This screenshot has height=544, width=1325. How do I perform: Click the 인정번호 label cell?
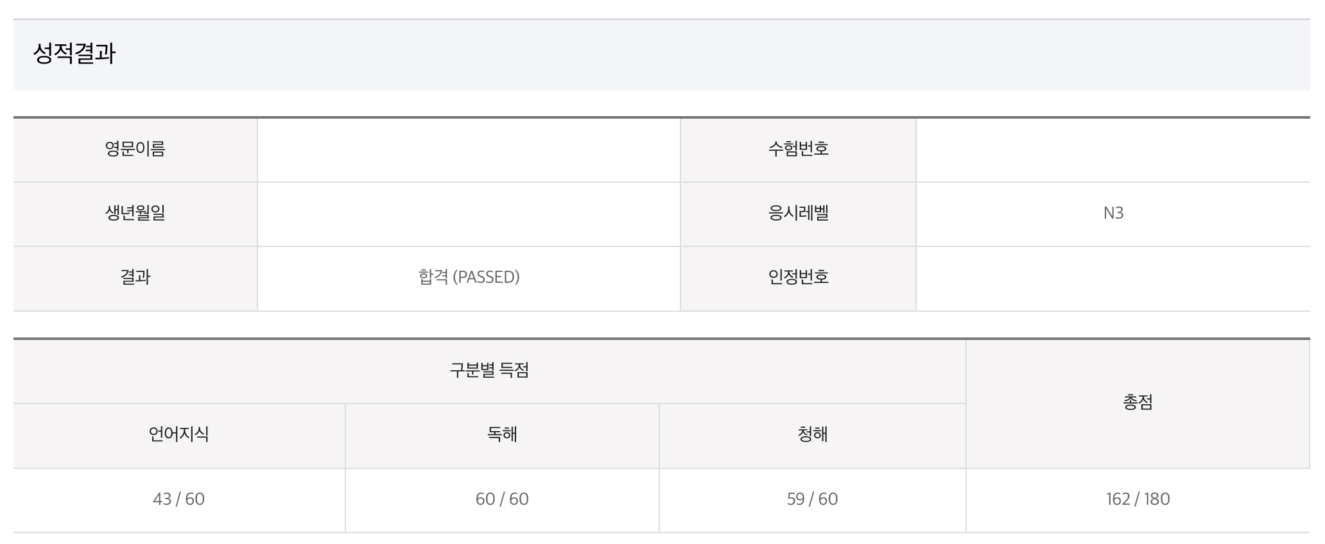(798, 277)
